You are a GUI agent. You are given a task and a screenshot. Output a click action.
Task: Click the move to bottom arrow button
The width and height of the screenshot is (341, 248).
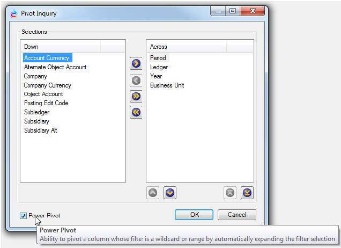click(x=247, y=193)
